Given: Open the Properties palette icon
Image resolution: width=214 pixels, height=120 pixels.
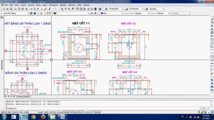Looking at the screenshot, I should 77,9.
